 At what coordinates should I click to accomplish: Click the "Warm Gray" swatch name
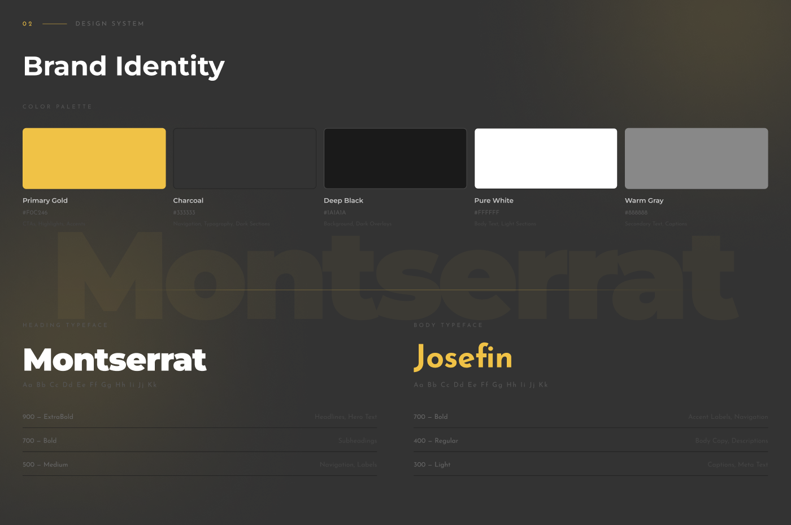point(644,200)
